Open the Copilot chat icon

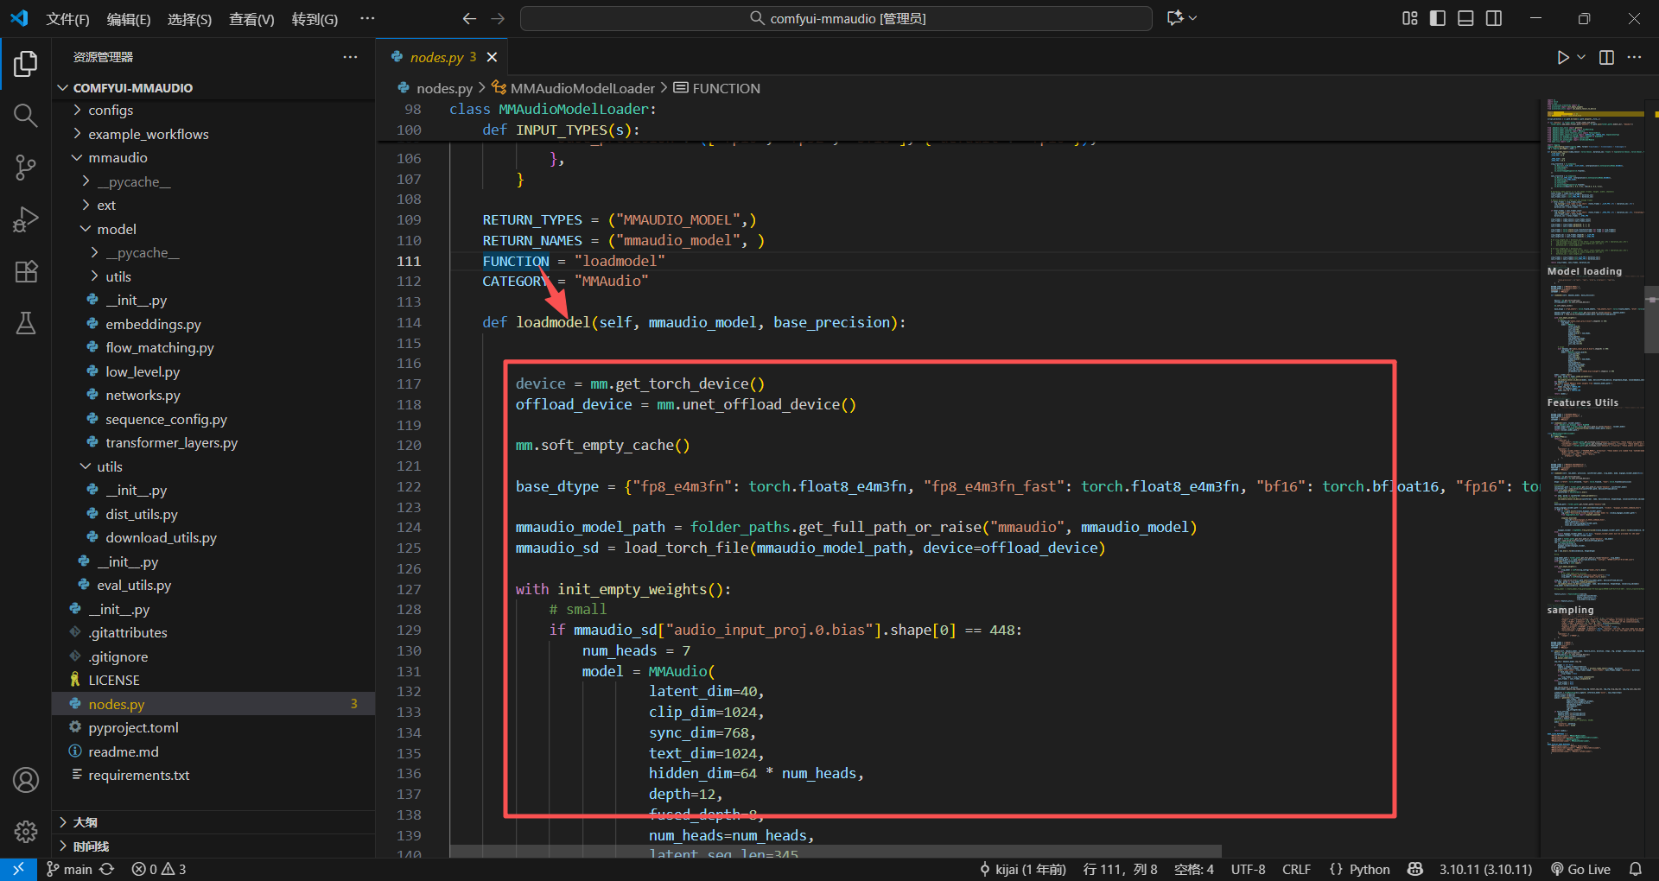1175,18
